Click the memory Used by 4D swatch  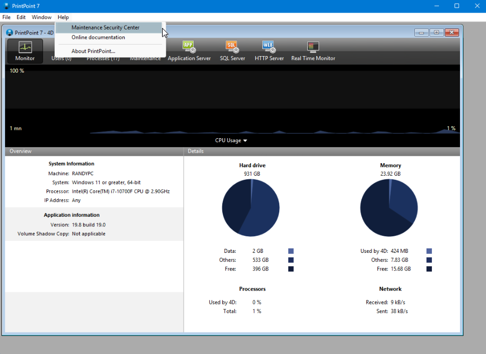(x=429, y=251)
